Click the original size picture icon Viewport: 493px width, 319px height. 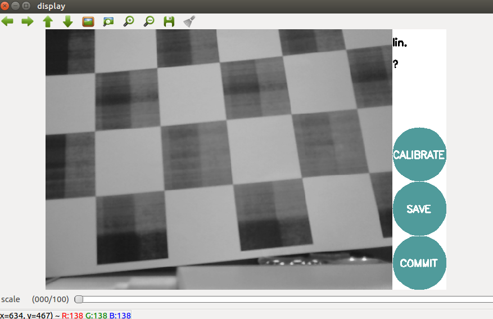point(88,21)
